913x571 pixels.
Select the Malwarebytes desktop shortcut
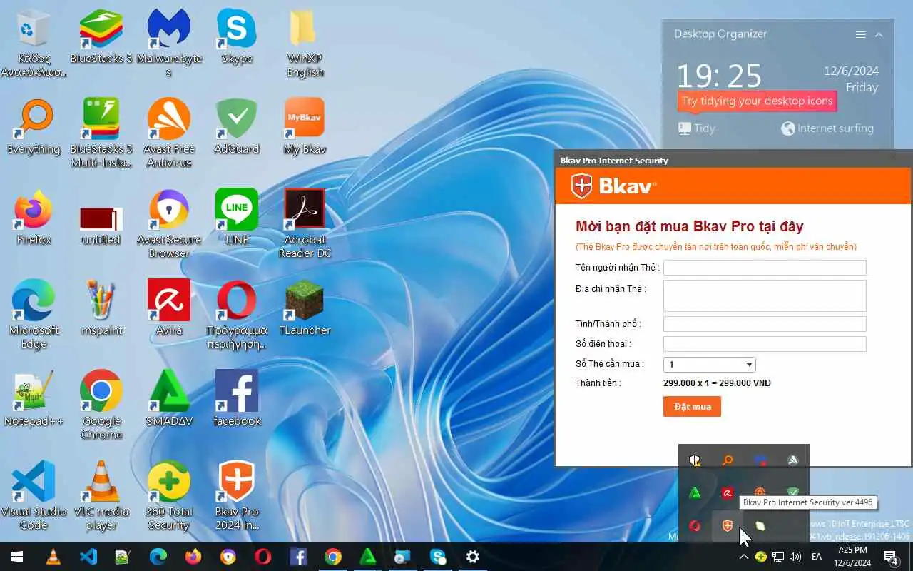(x=169, y=43)
